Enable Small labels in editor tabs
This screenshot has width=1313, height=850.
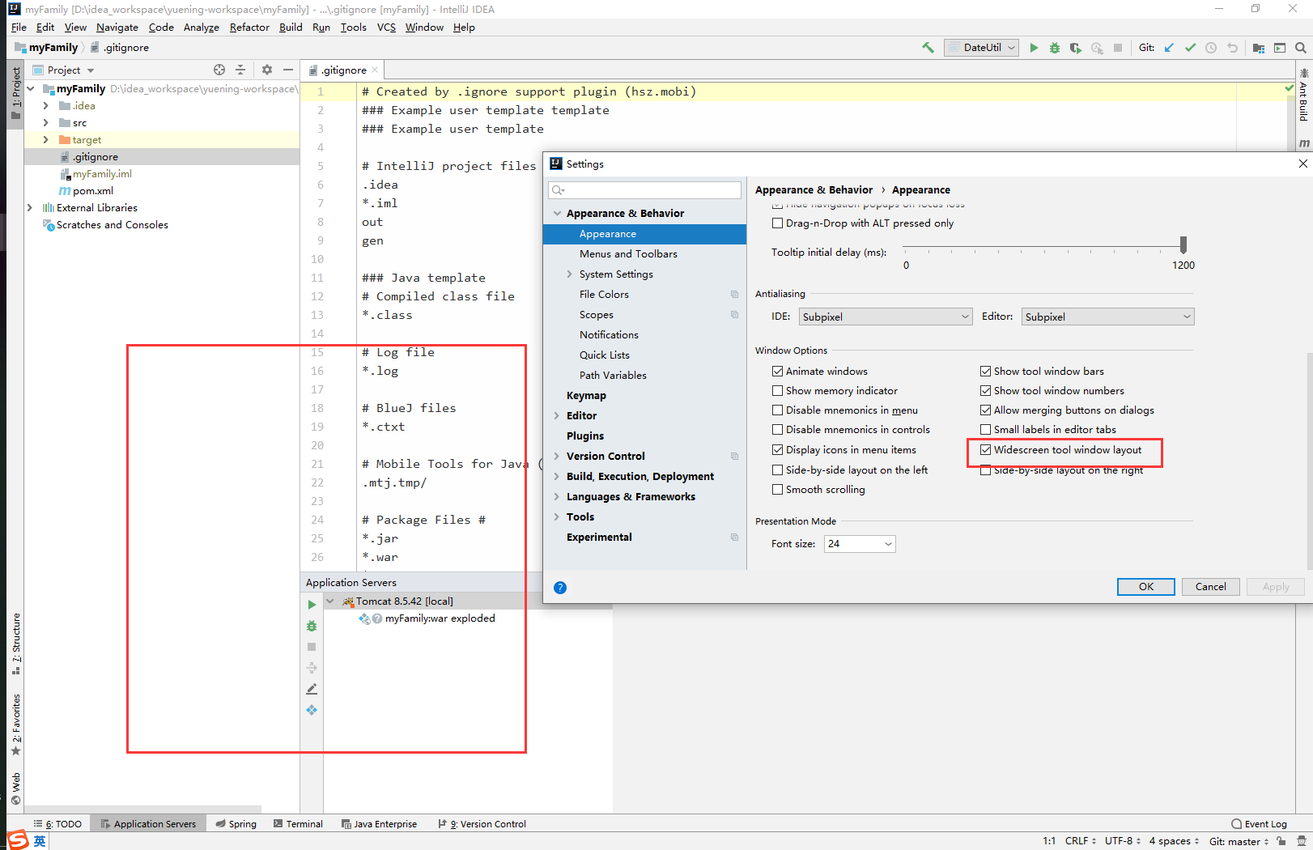point(985,430)
